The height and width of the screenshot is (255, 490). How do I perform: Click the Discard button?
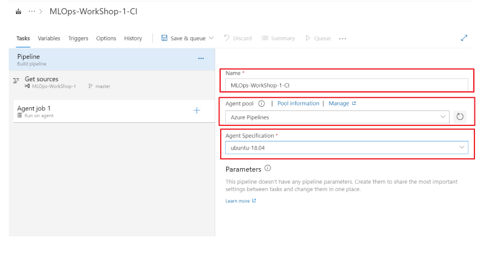pos(238,38)
